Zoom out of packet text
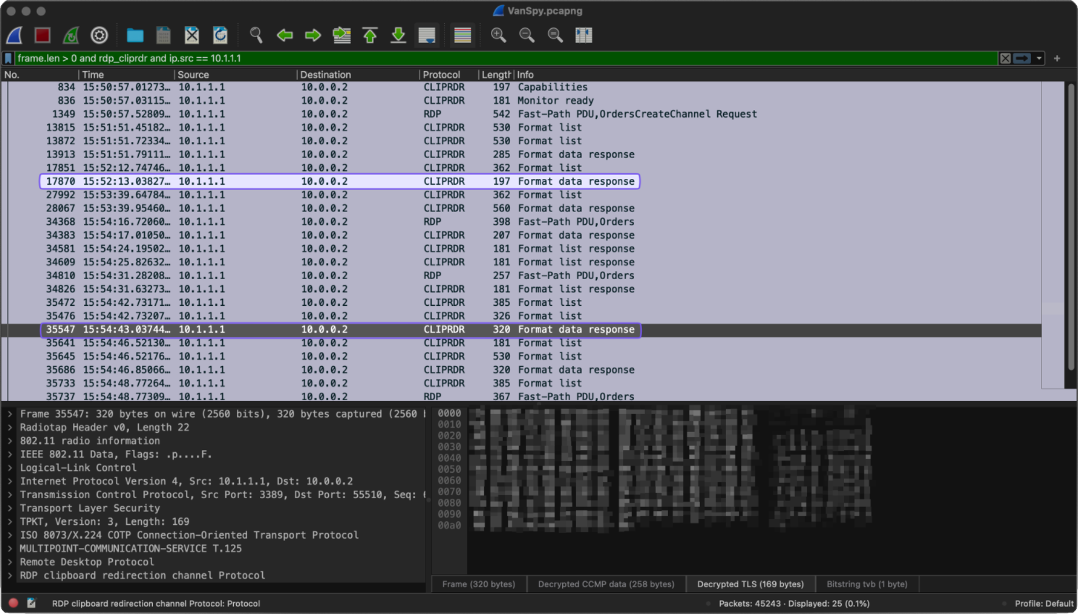Screen dimensions: 1078x614 tap(527, 35)
